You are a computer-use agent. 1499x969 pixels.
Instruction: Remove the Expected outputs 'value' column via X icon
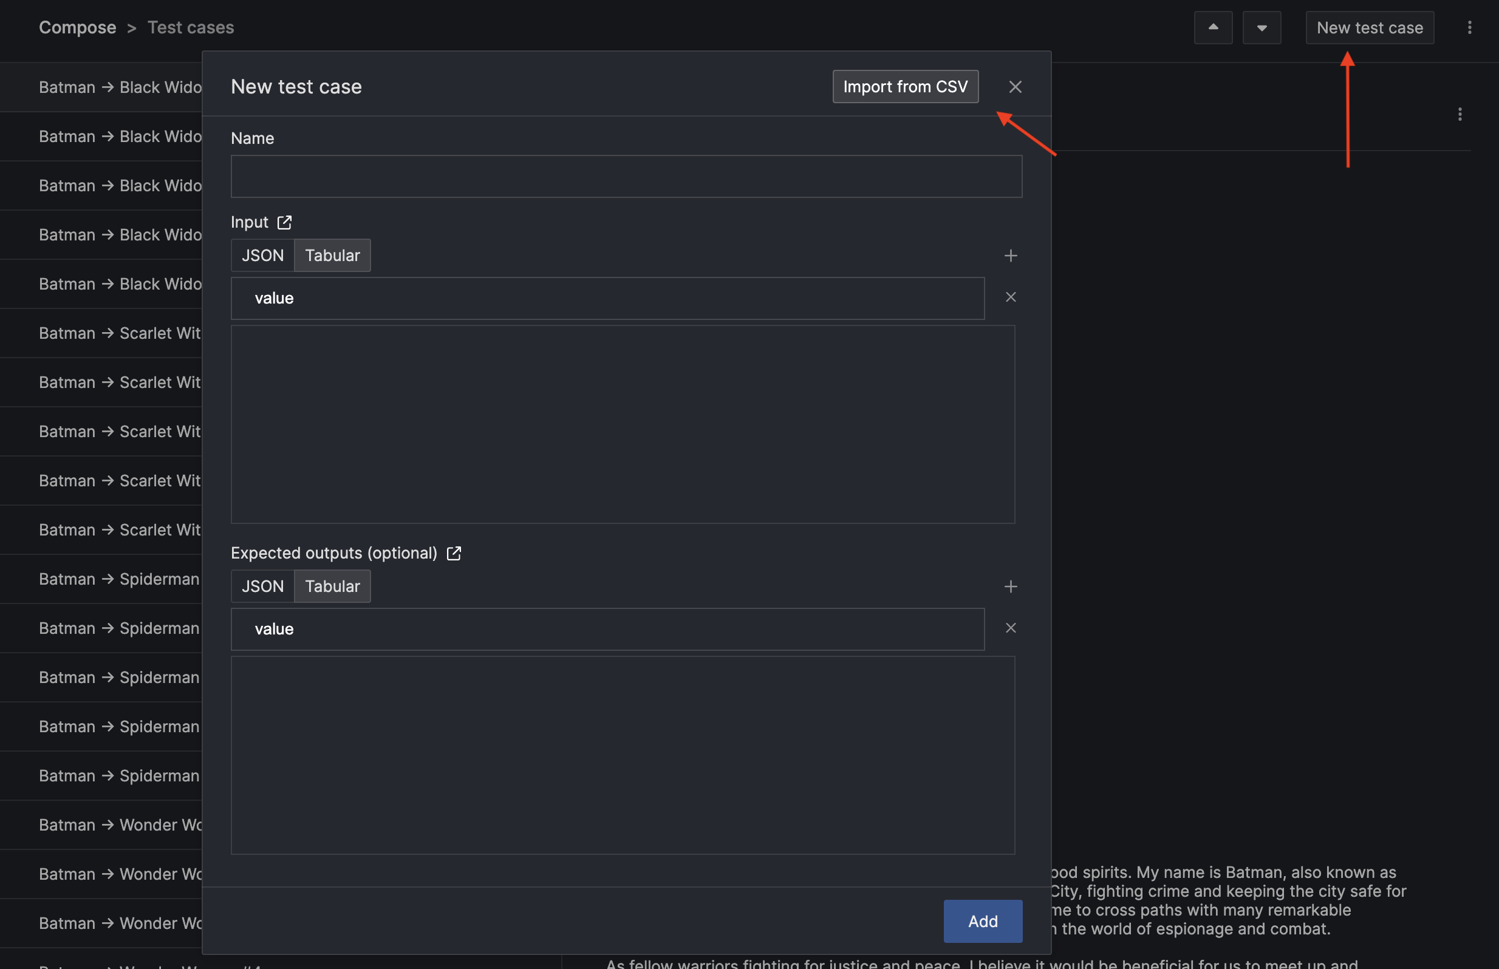(1010, 627)
